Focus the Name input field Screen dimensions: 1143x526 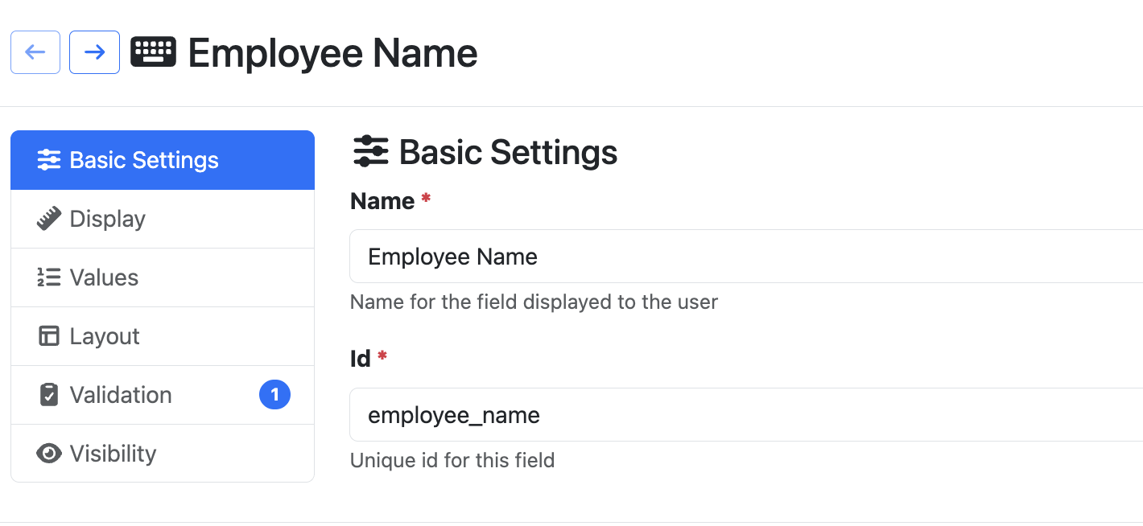pos(746,257)
